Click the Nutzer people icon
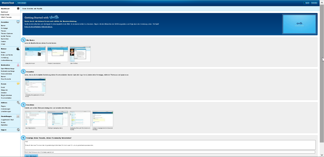This screenshot has width=324, height=157. tap(18, 49)
